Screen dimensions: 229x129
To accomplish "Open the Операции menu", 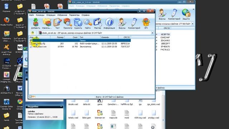I will pos(51,15).
